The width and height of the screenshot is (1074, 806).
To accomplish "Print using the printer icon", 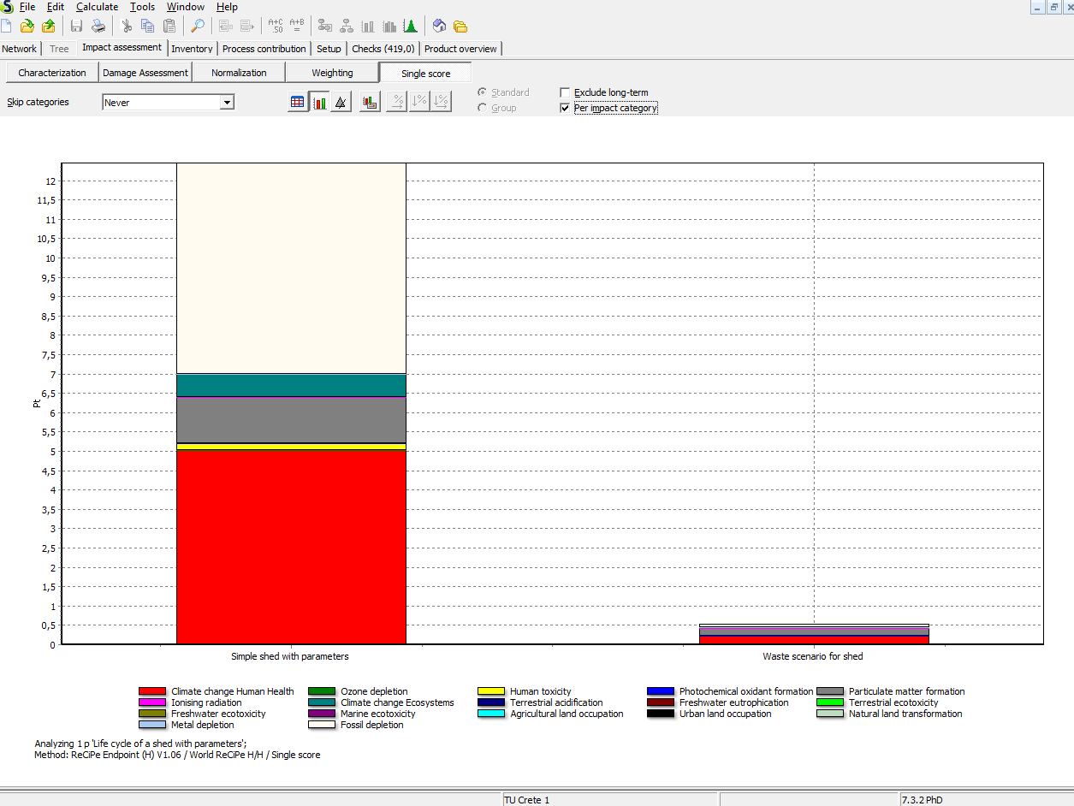I will pos(98,27).
